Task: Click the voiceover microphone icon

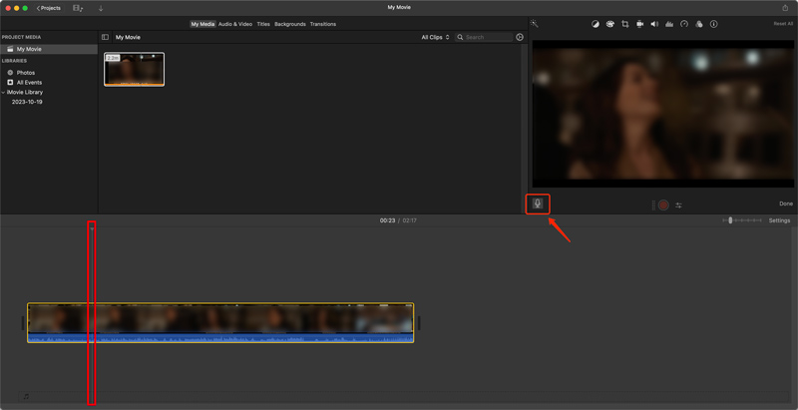Action: [x=538, y=204]
